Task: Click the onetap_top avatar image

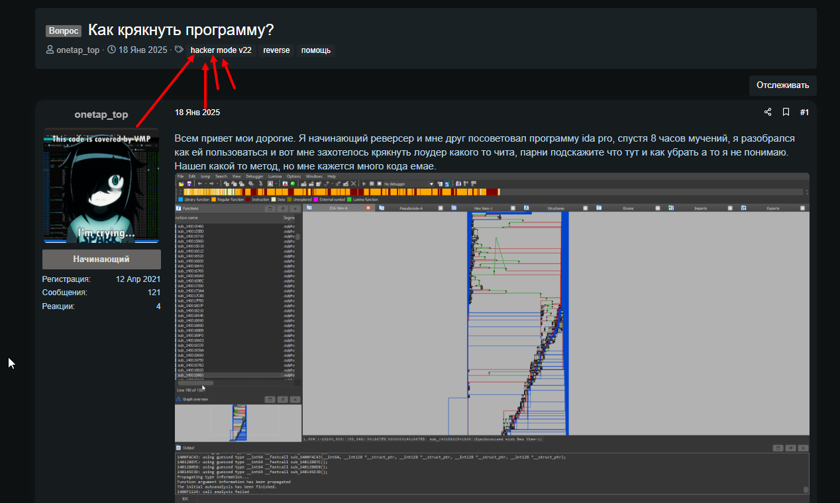Action: tap(101, 186)
